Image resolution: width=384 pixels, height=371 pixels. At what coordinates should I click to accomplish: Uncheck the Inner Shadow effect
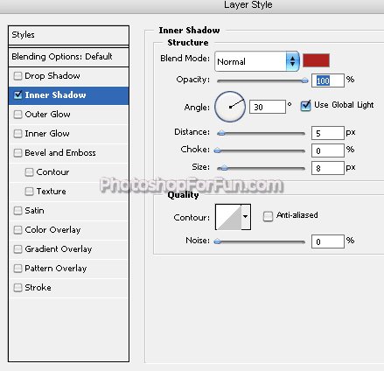point(17,94)
